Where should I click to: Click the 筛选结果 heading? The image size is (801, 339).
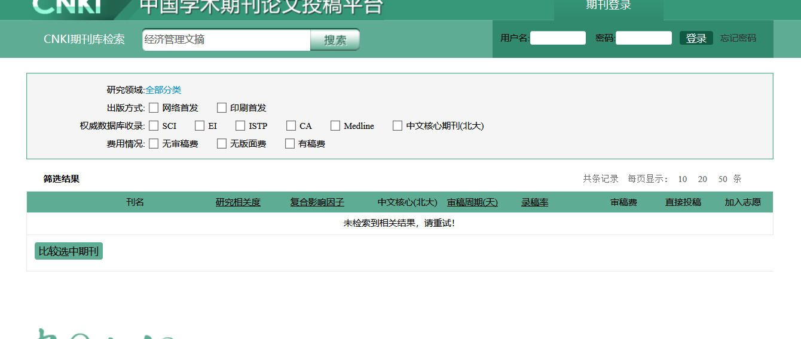pyautogui.click(x=62, y=179)
